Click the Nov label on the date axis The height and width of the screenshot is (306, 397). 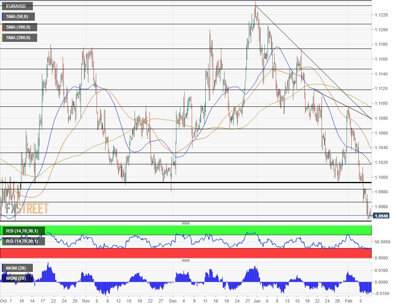86,301
